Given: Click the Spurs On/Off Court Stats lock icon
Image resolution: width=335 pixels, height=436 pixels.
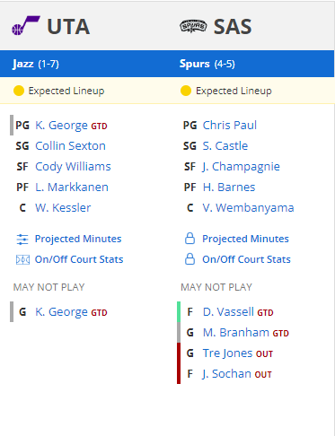Looking at the screenshot, I should (x=190, y=259).
